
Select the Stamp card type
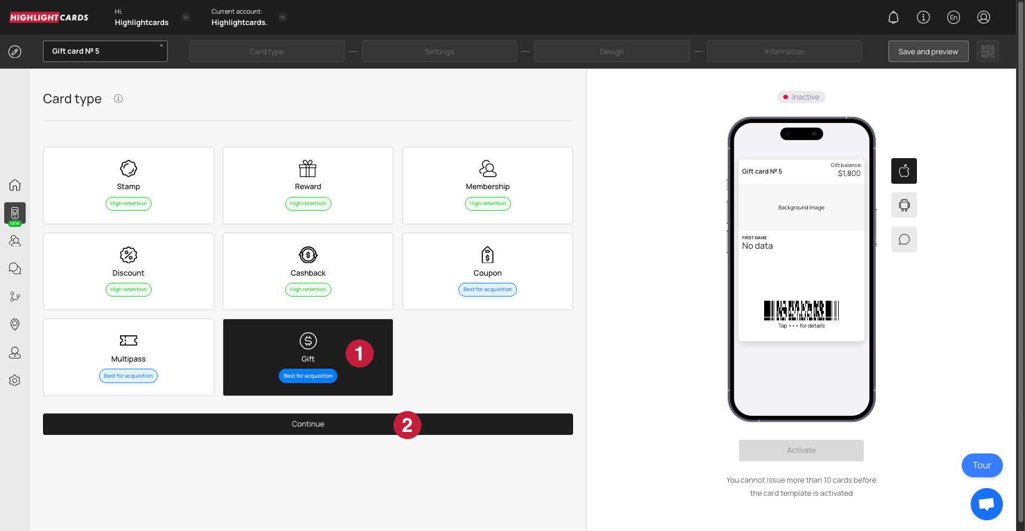click(x=128, y=186)
